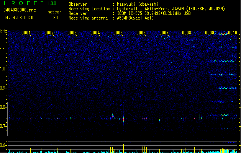241x153 pixels.
Task: Click the ICOM IC-575 receiver details
Action: click(x=154, y=13)
